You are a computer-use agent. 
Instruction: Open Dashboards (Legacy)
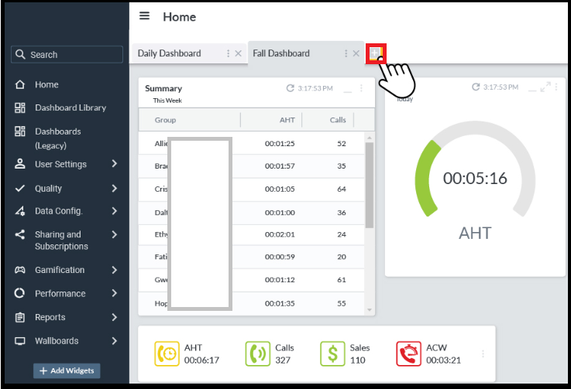coord(58,138)
